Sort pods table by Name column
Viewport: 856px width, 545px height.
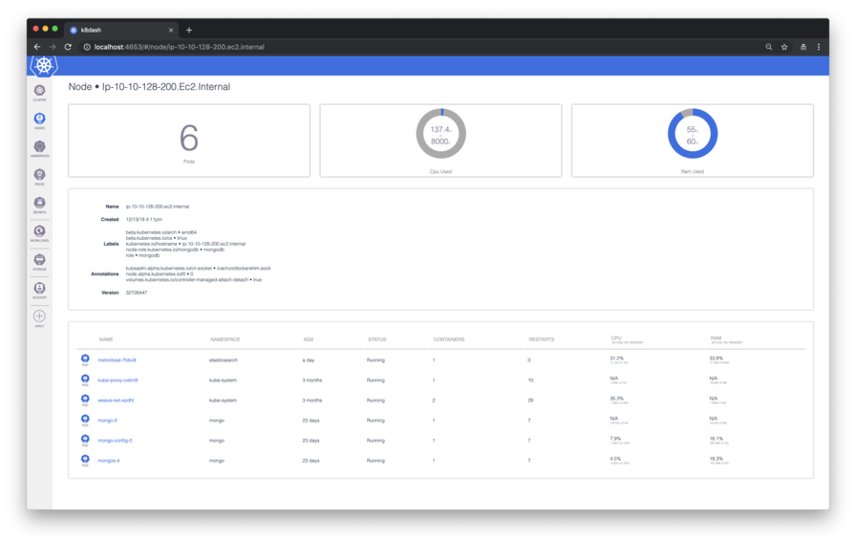pyautogui.click(x=106, y=339)
